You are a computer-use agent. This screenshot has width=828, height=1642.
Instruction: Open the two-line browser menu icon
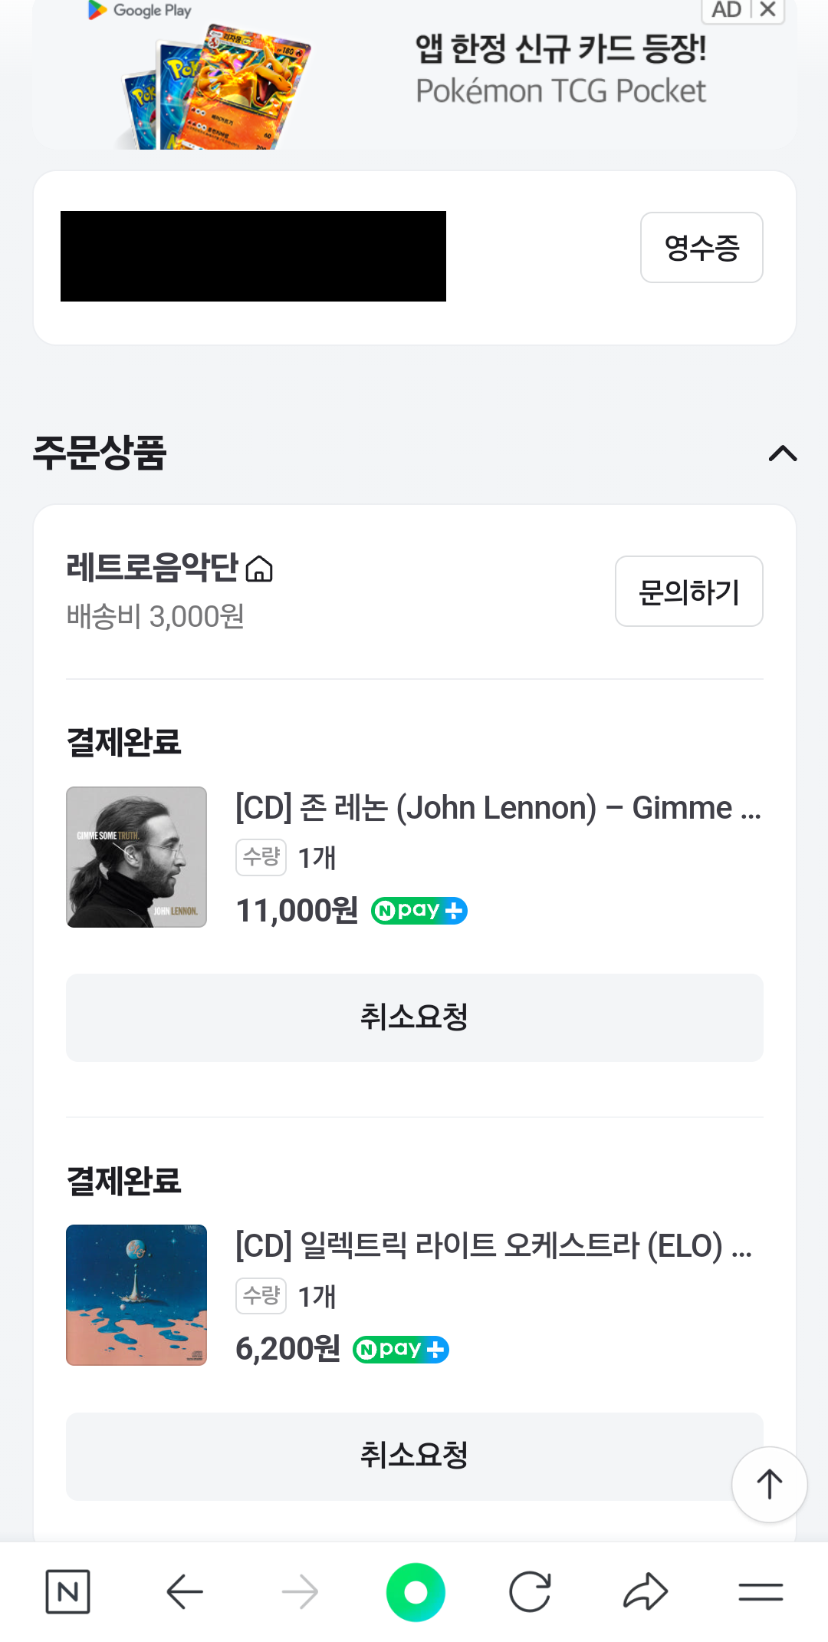pyautogui.click(x=761, y=1592)
